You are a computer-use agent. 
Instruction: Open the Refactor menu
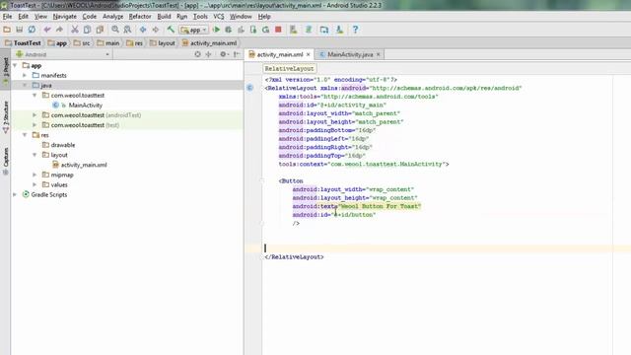click(x=140, y=17)
